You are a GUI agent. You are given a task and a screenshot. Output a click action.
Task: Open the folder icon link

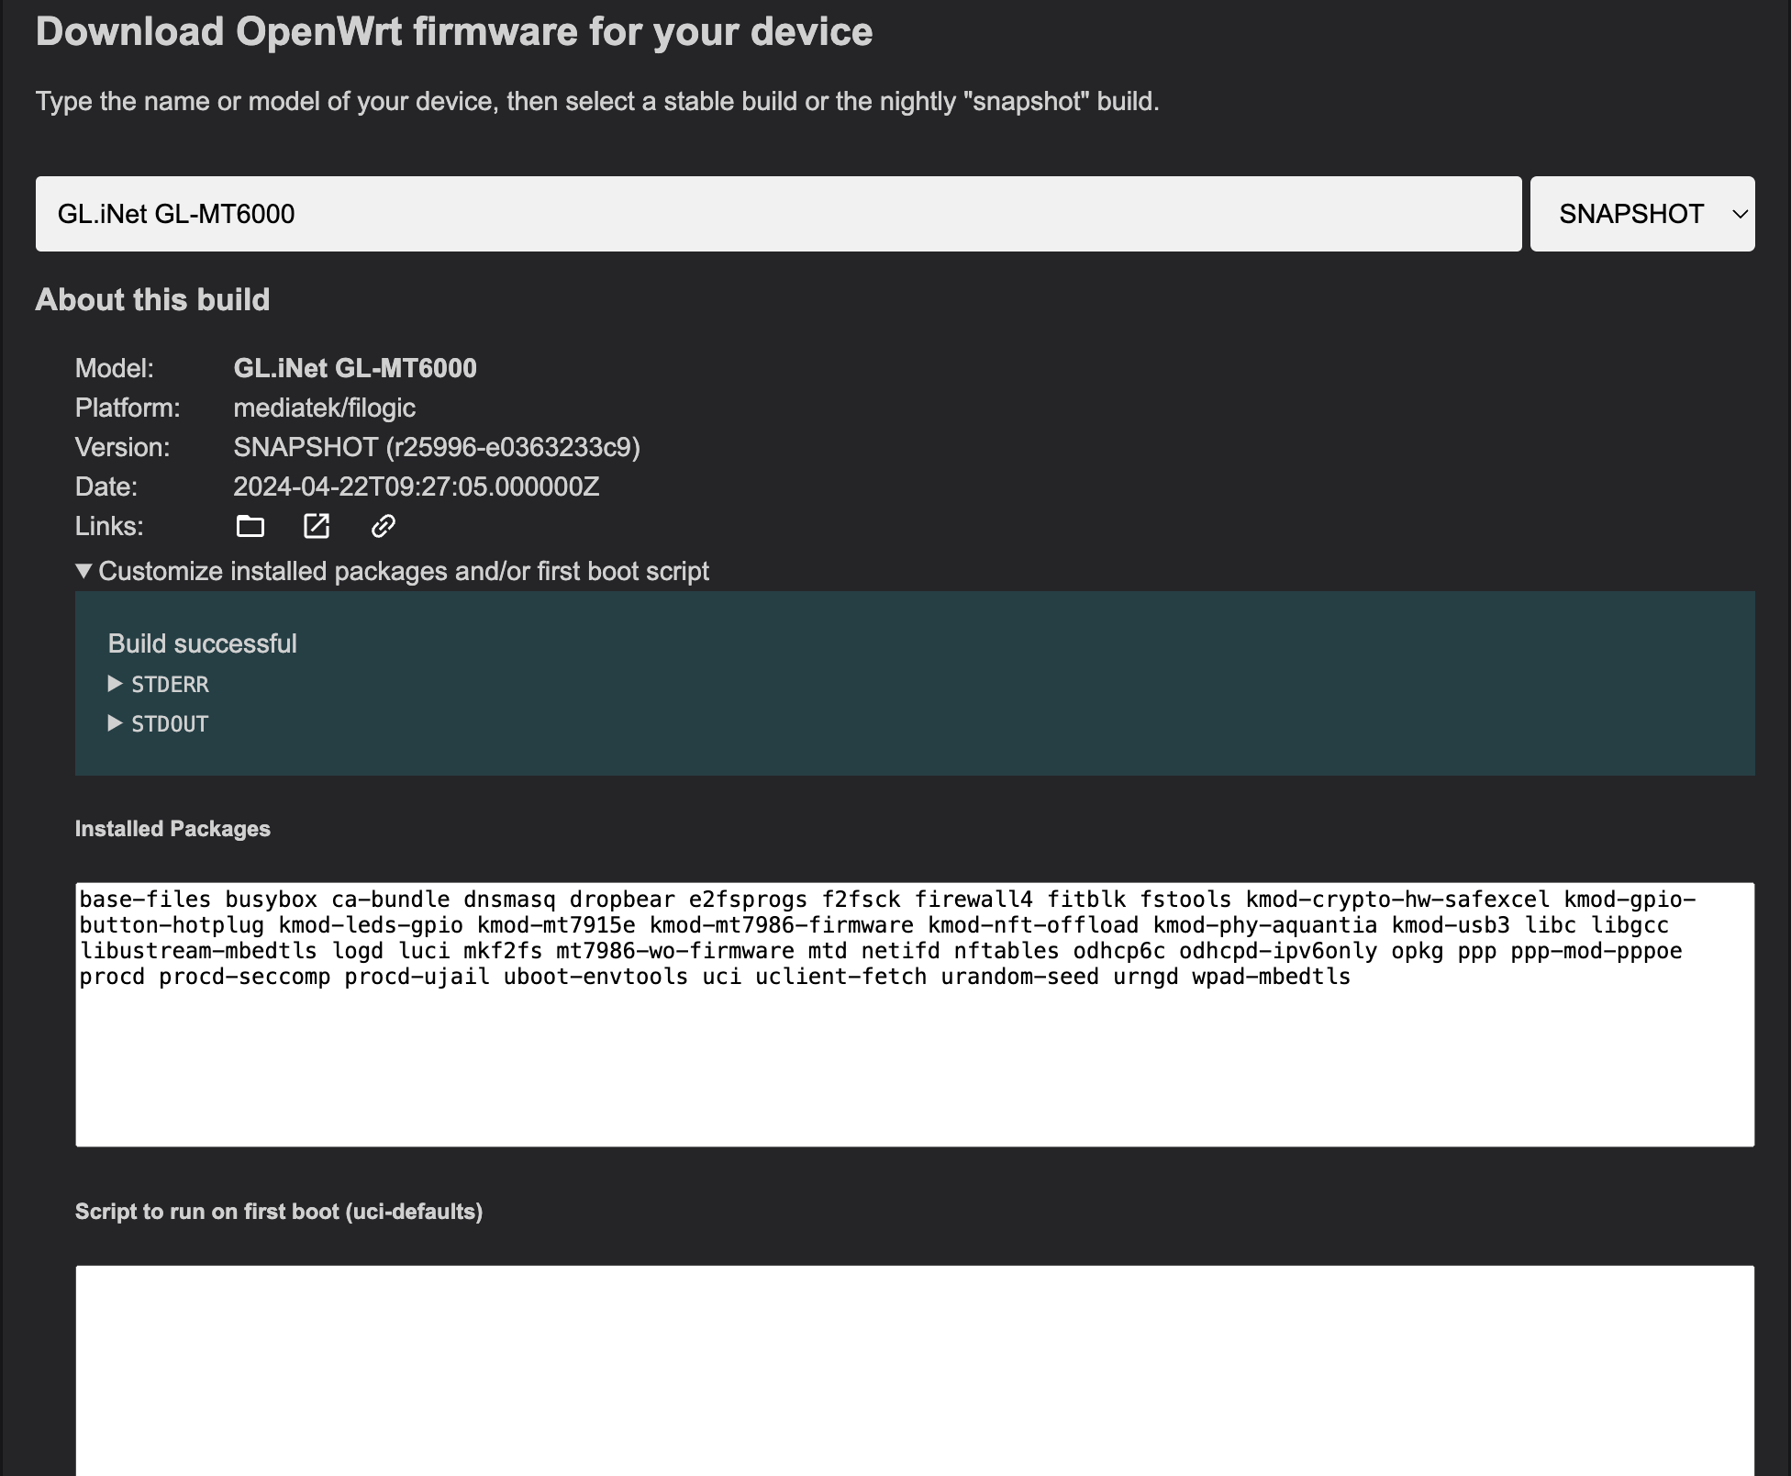(x=250, y=526)
